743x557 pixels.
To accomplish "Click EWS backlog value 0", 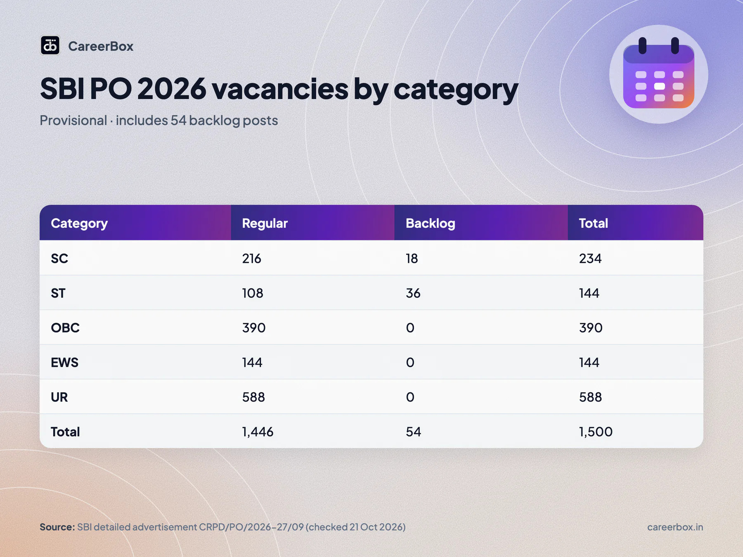I will [x=410, y=362].
